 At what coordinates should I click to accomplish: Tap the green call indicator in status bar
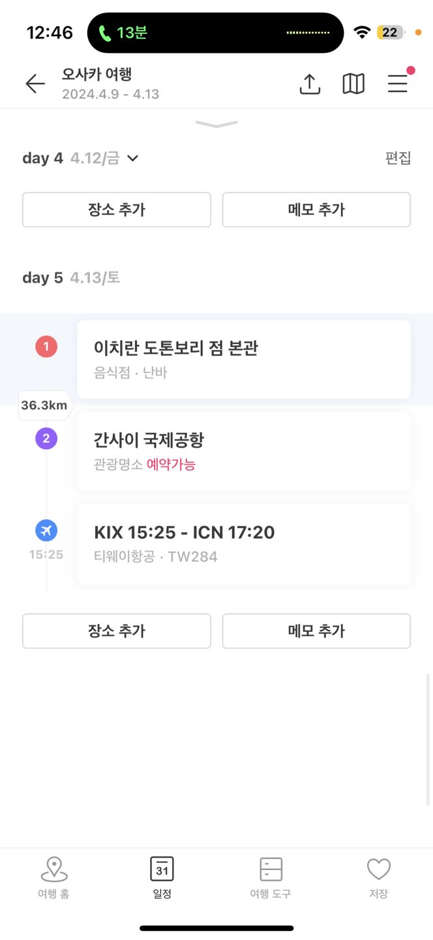pyautogui.click(x=123, y=33)
